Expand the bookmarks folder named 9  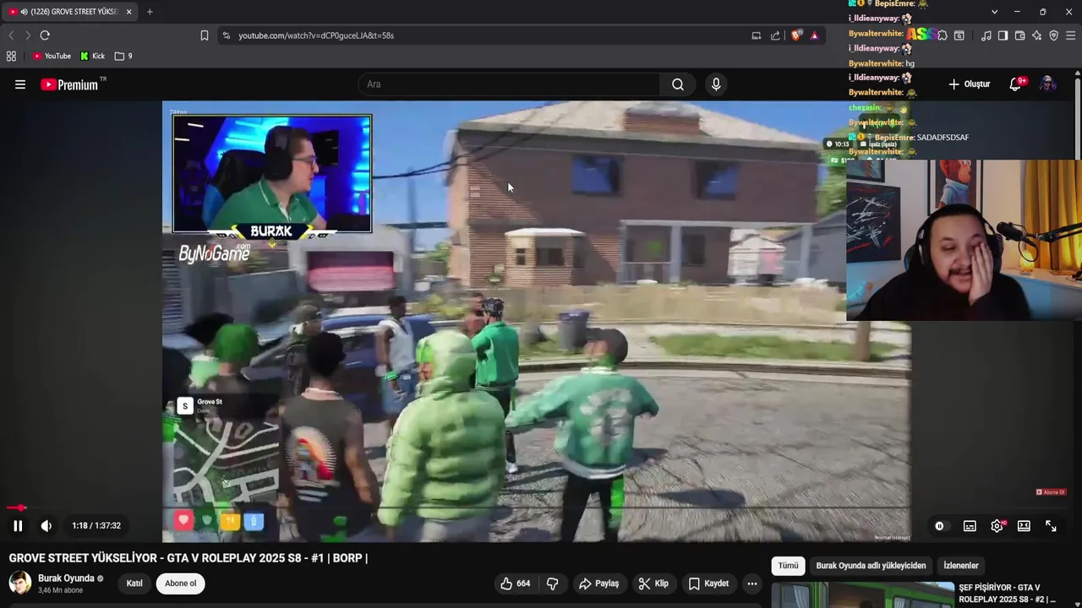click(x=123, y=56)
